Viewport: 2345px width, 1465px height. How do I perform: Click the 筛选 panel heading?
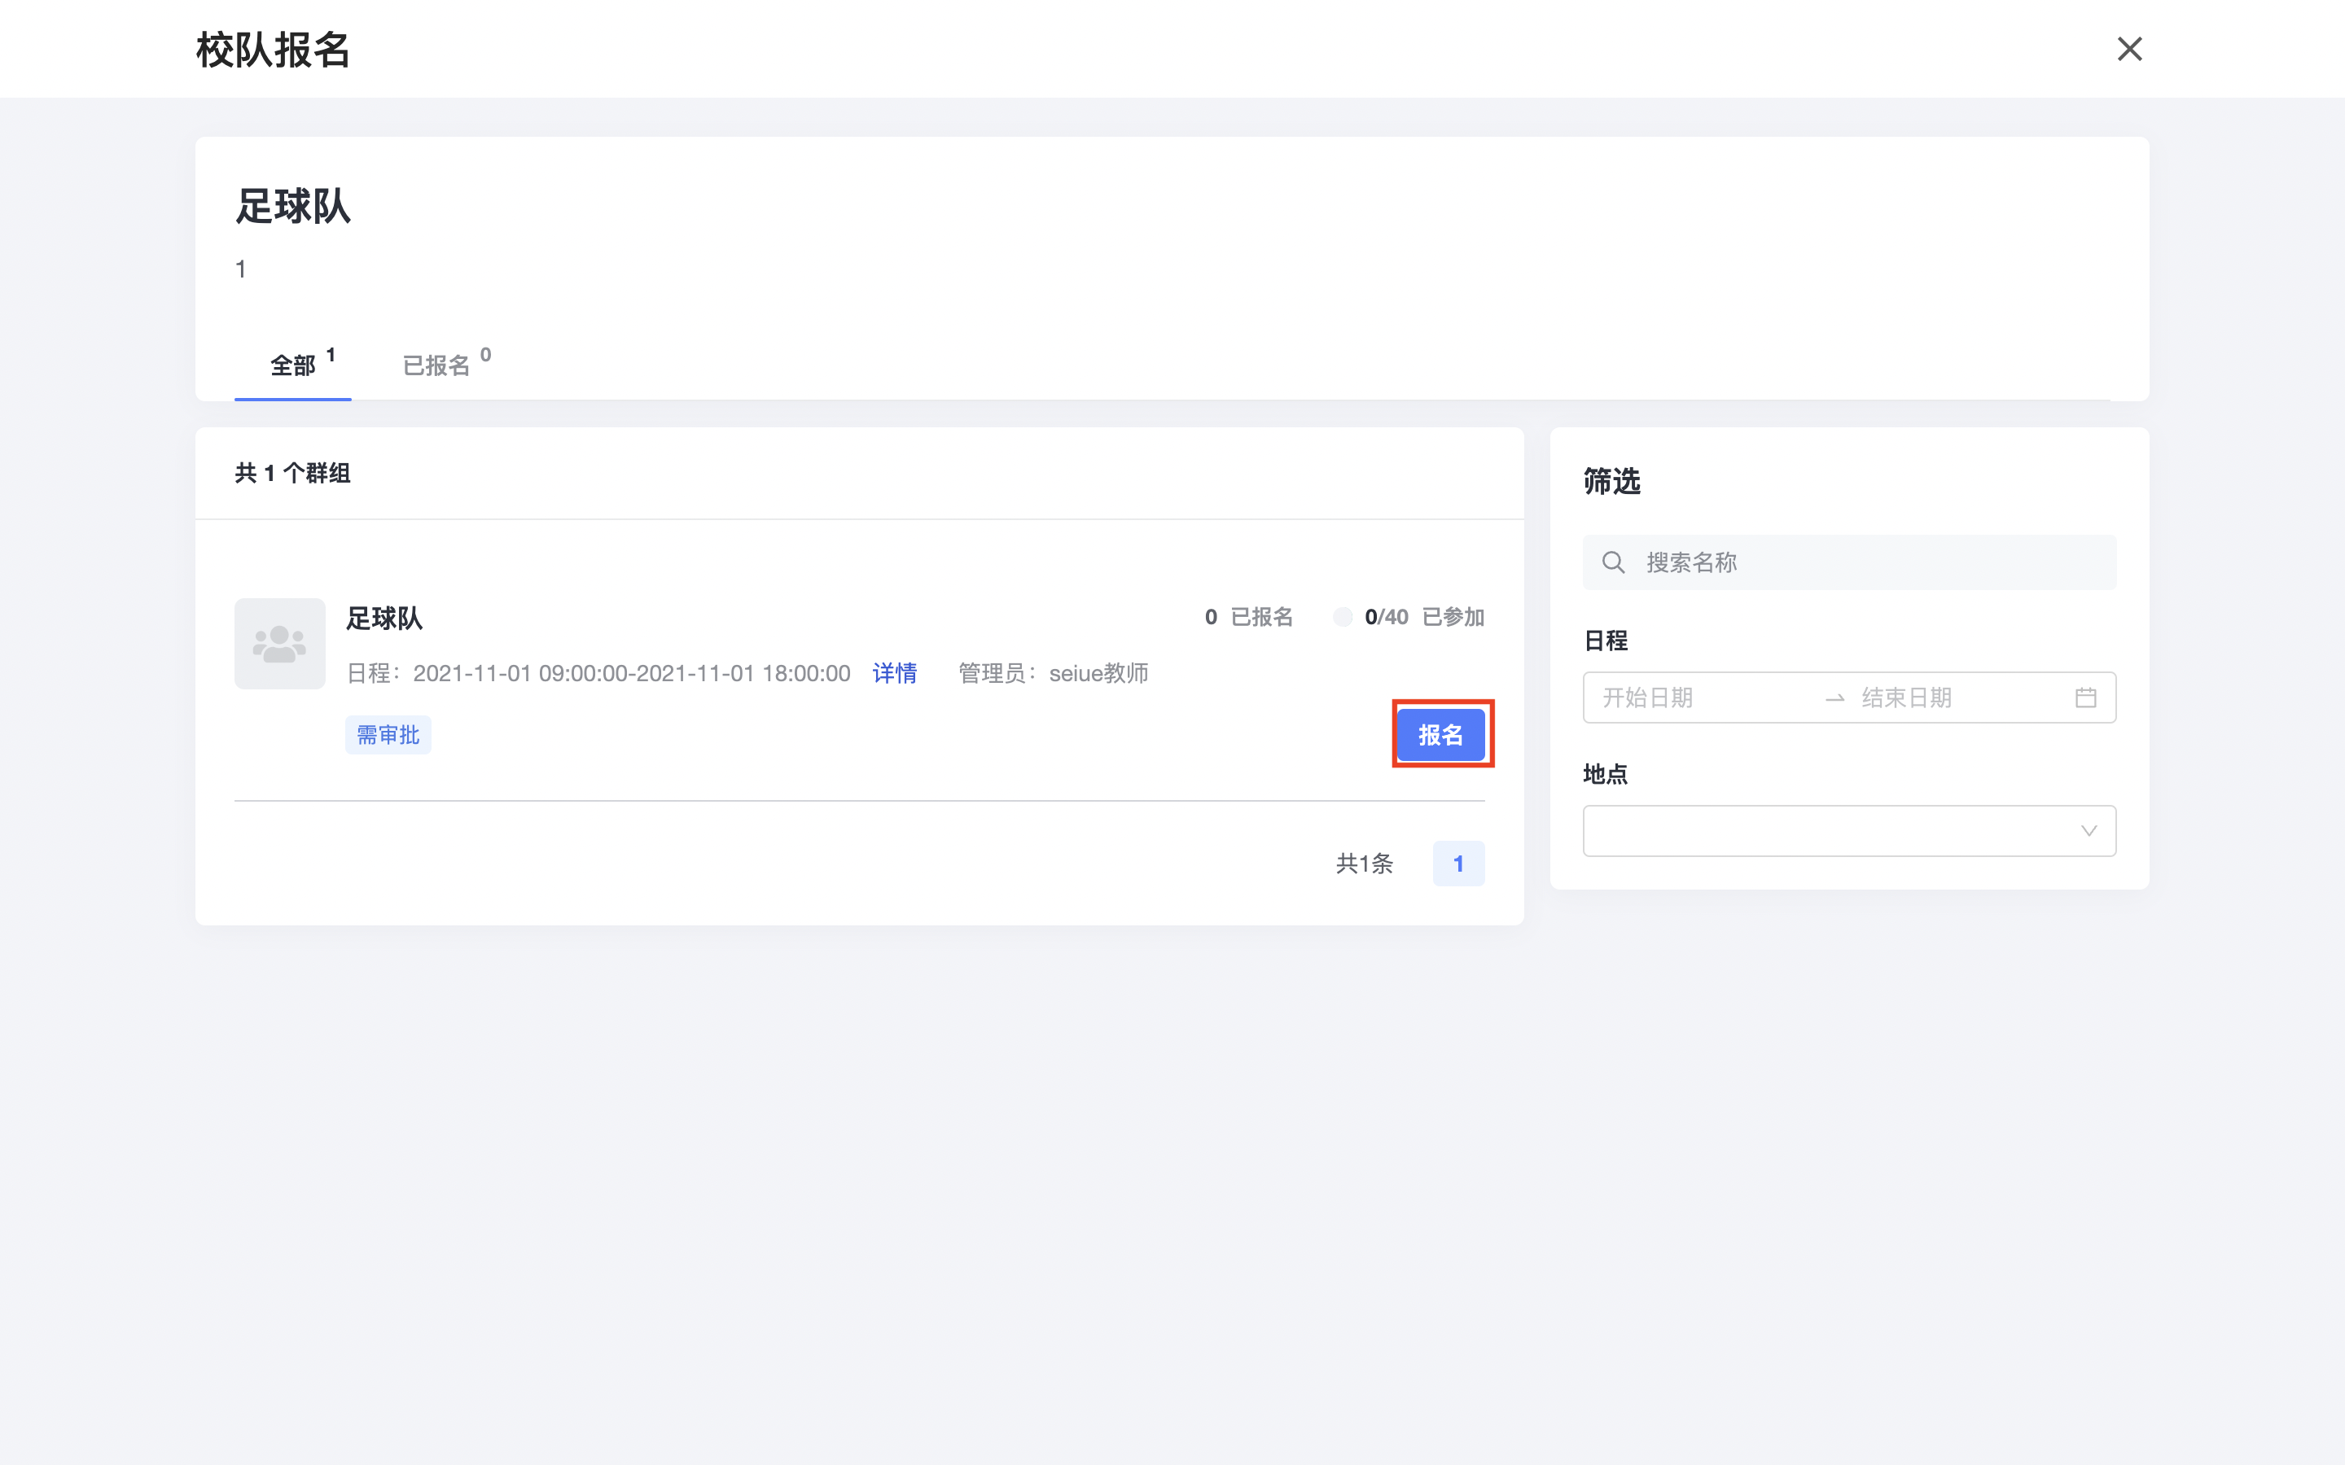pos(1611,482)
